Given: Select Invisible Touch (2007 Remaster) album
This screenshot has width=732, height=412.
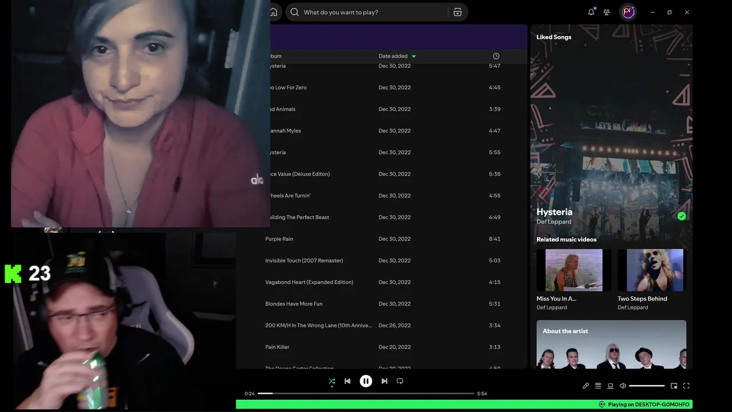Looking at the screenshot, I should pos(304,260).
